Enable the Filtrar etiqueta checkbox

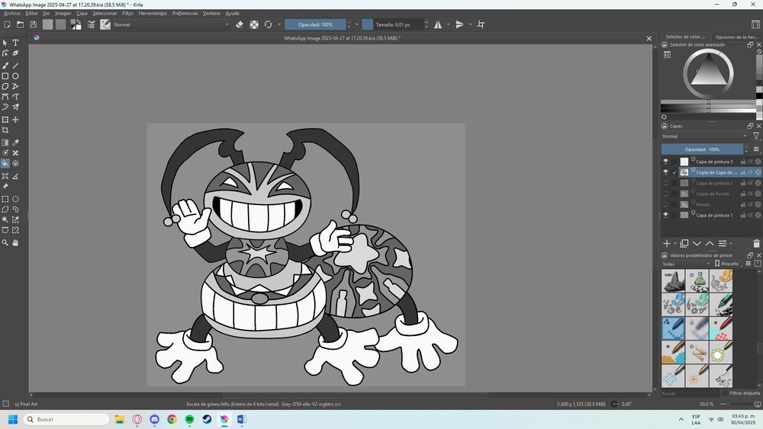[726, 393]
